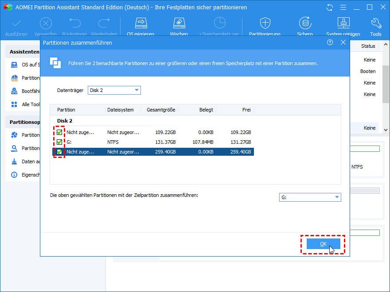Uncheck the 109.22GB unallocated partition checkbox
This screenshot has height=292, width=390.
click(x=59, y=132)
